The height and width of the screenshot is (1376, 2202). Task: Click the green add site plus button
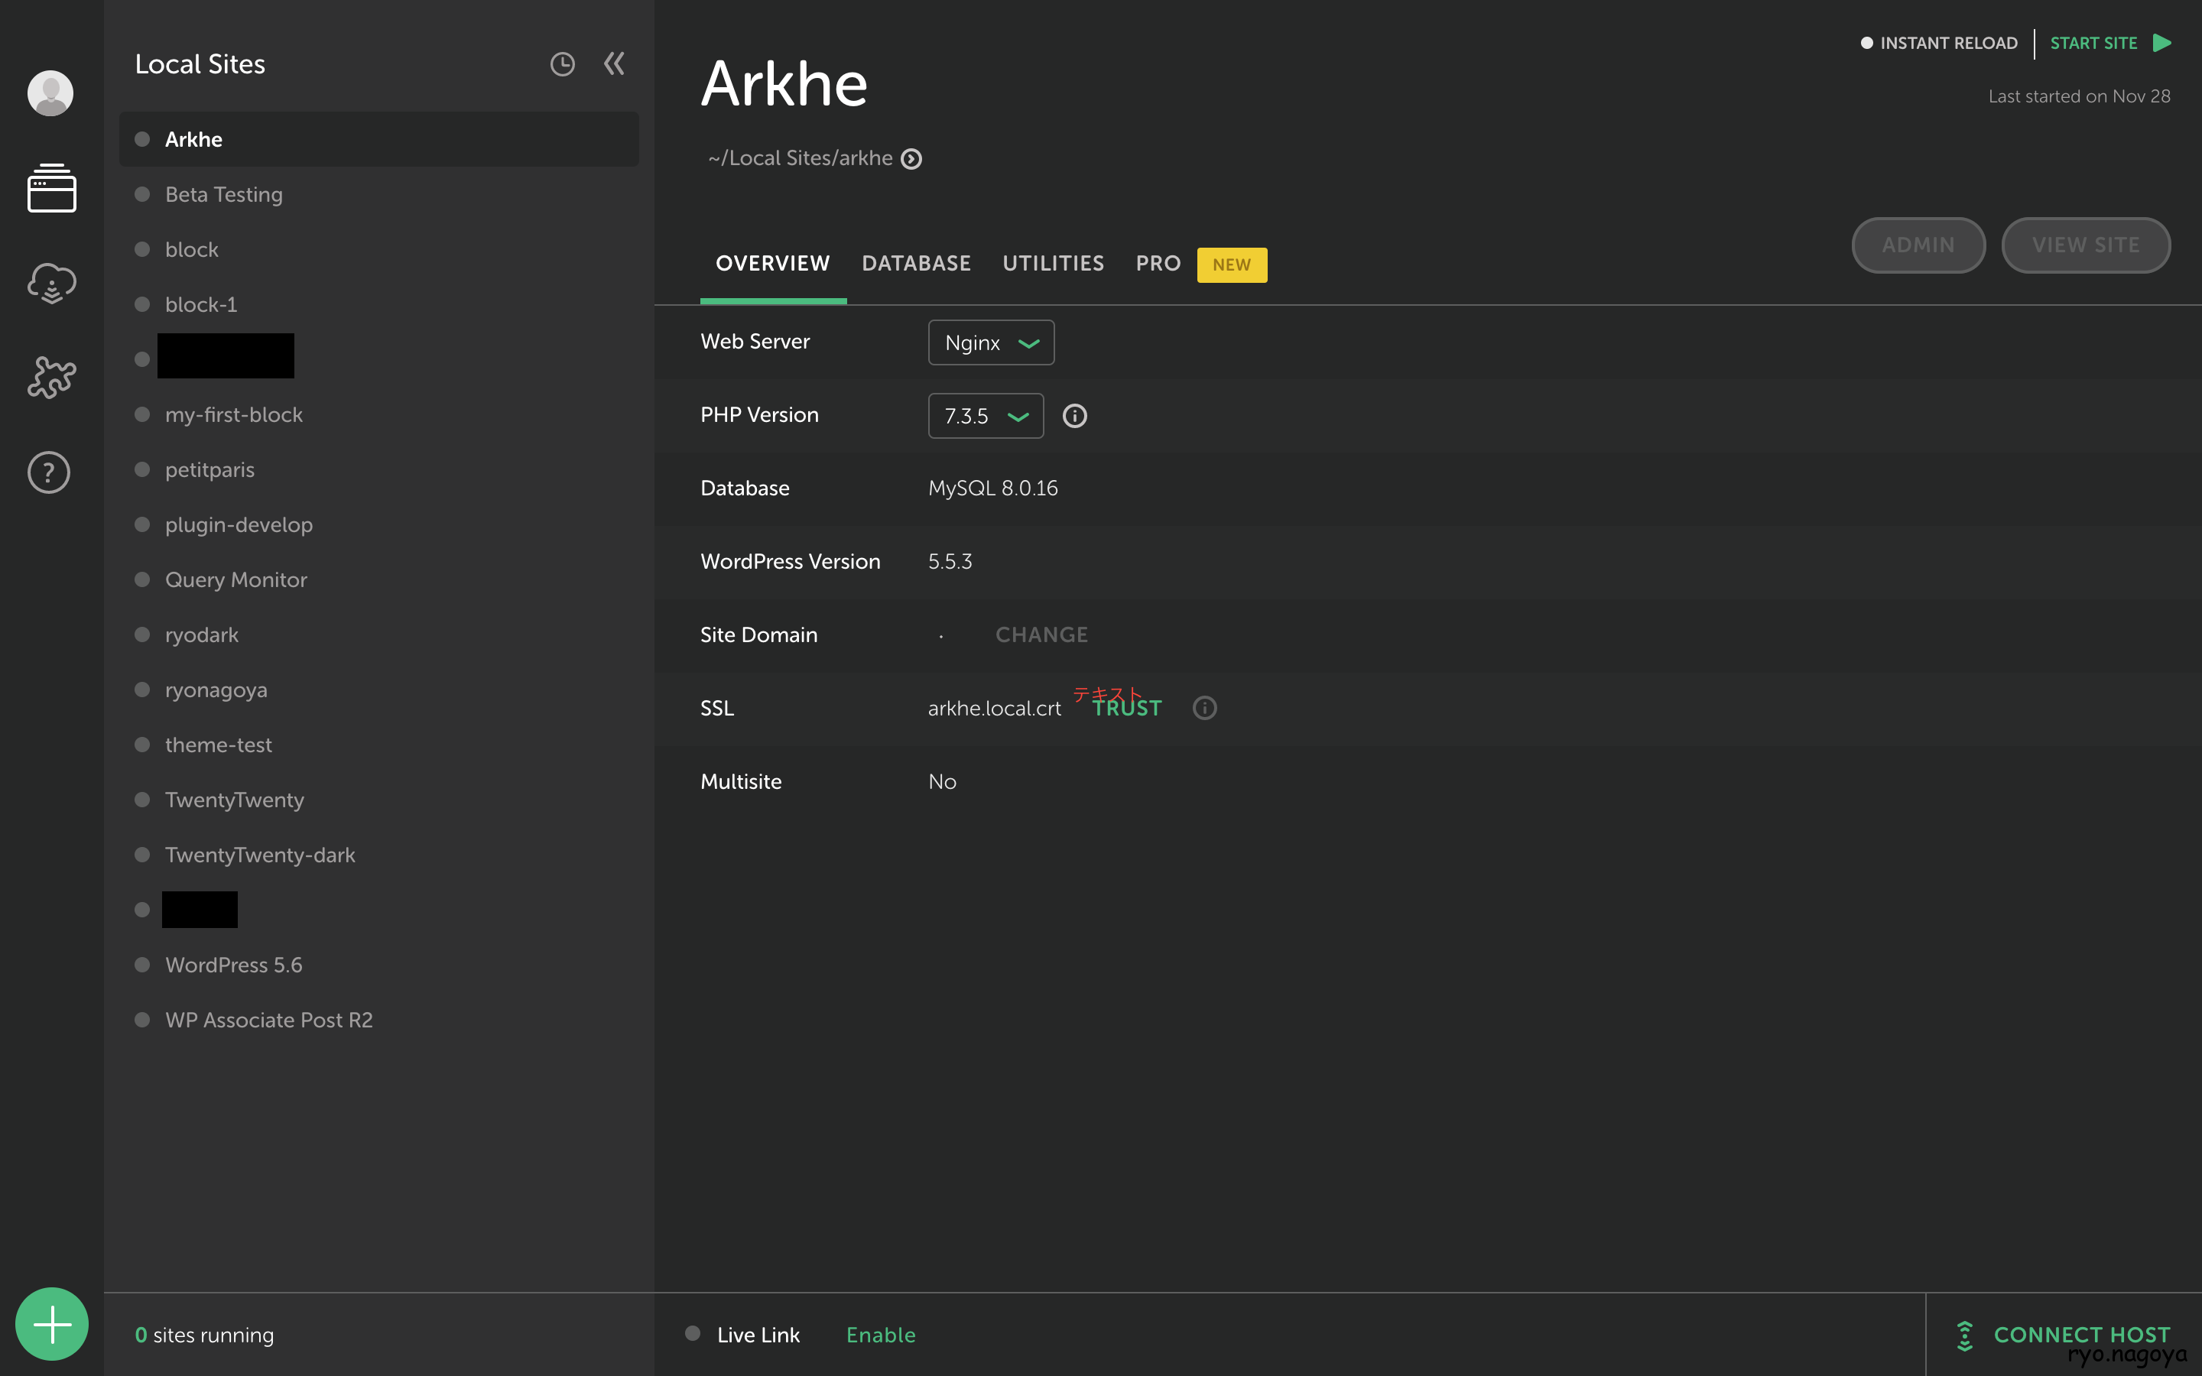(x=52, y=1324)
